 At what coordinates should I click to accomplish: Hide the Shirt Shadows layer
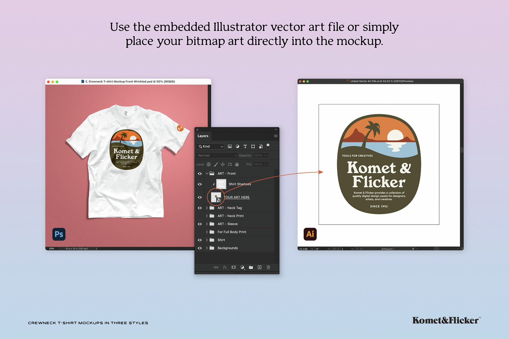(200, 184)
